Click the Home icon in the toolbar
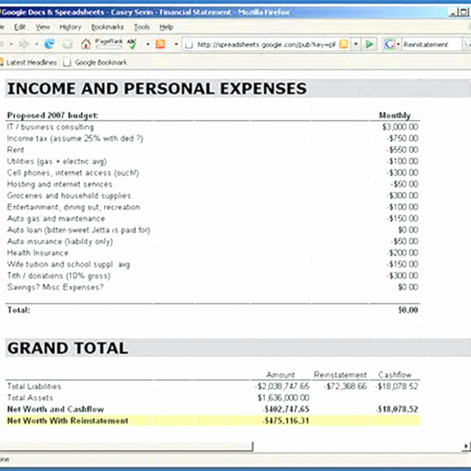 (85, 43)
